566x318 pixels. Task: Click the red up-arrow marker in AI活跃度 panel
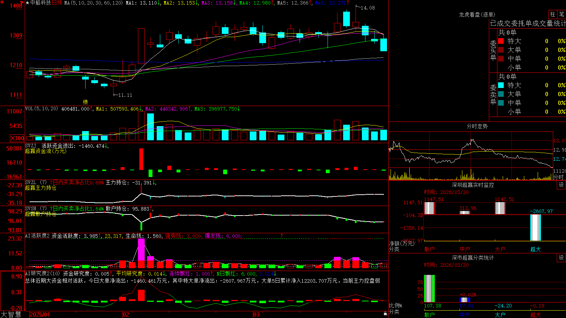(282, 235)
